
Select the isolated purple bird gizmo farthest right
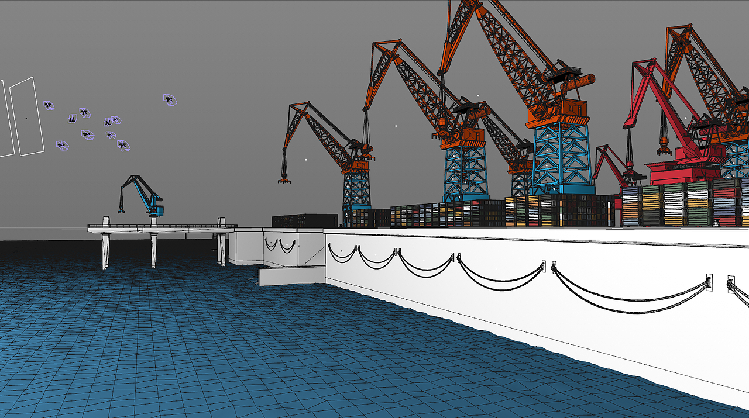point(170,100)
